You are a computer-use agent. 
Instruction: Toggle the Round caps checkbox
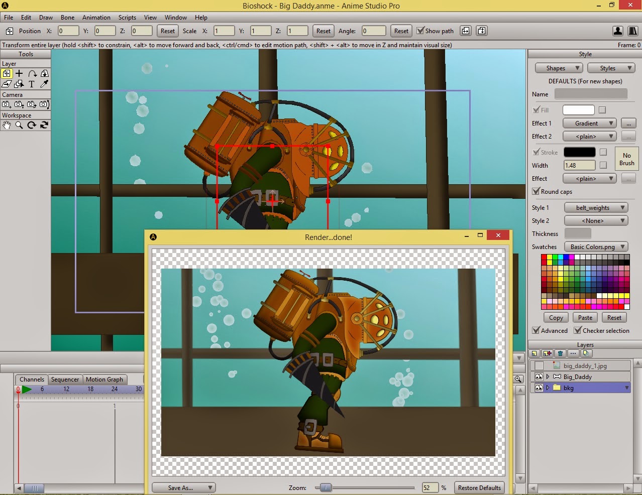tap(536, 191)
